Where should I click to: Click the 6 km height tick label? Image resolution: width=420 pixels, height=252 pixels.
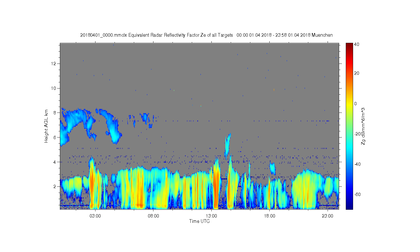[55, 137]
